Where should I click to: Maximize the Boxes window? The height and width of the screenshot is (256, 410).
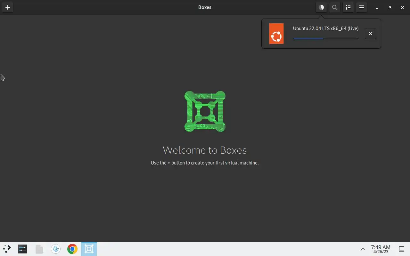point(390,7)
